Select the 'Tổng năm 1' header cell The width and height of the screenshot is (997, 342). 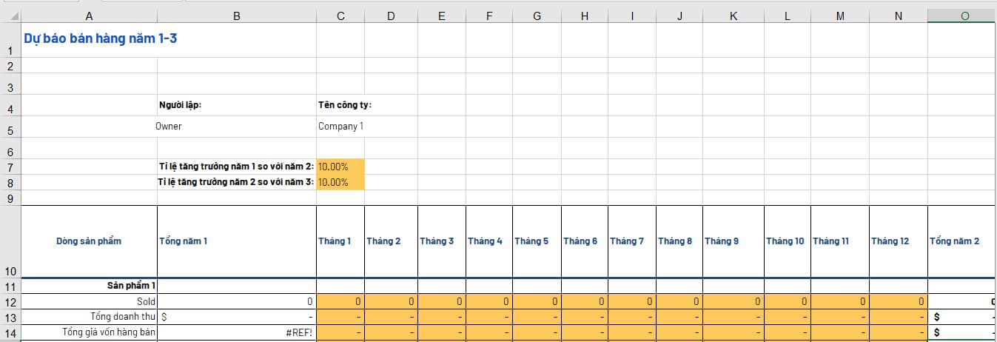click(x=236, y=241)
